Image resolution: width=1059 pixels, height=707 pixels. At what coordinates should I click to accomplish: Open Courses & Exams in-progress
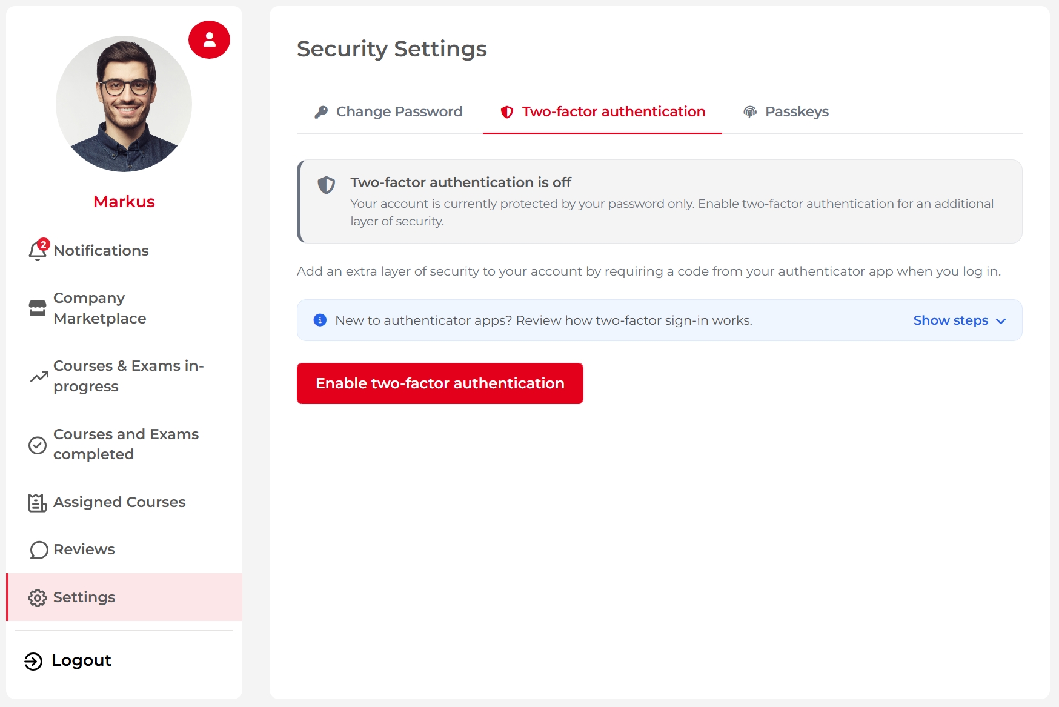124,376
